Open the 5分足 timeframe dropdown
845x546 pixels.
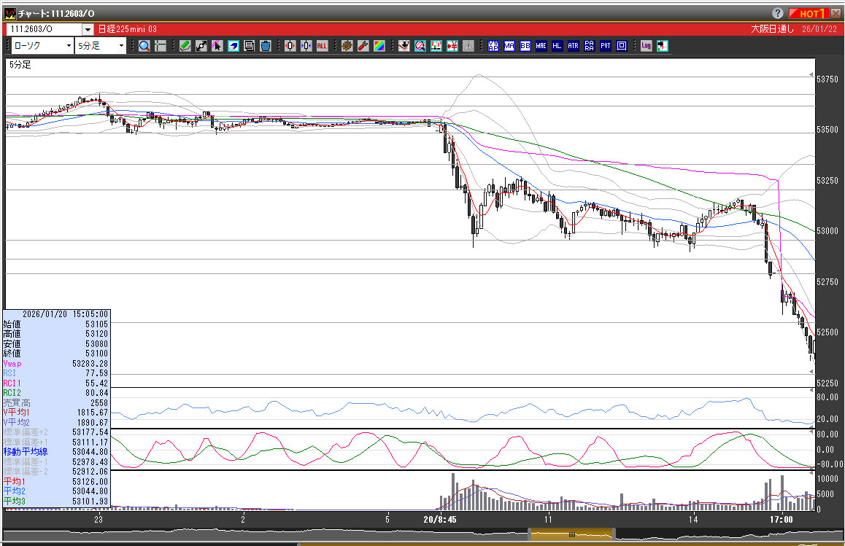click(x=101, y=46)
